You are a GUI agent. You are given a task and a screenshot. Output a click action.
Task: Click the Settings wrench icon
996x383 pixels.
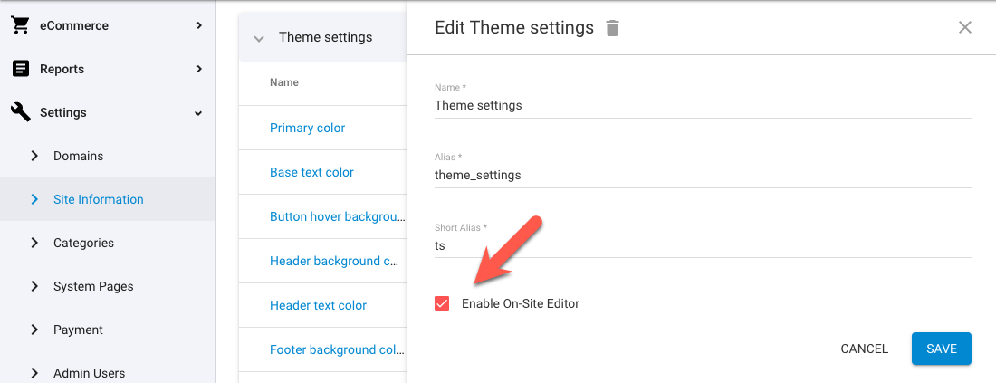tap(20, 112)
